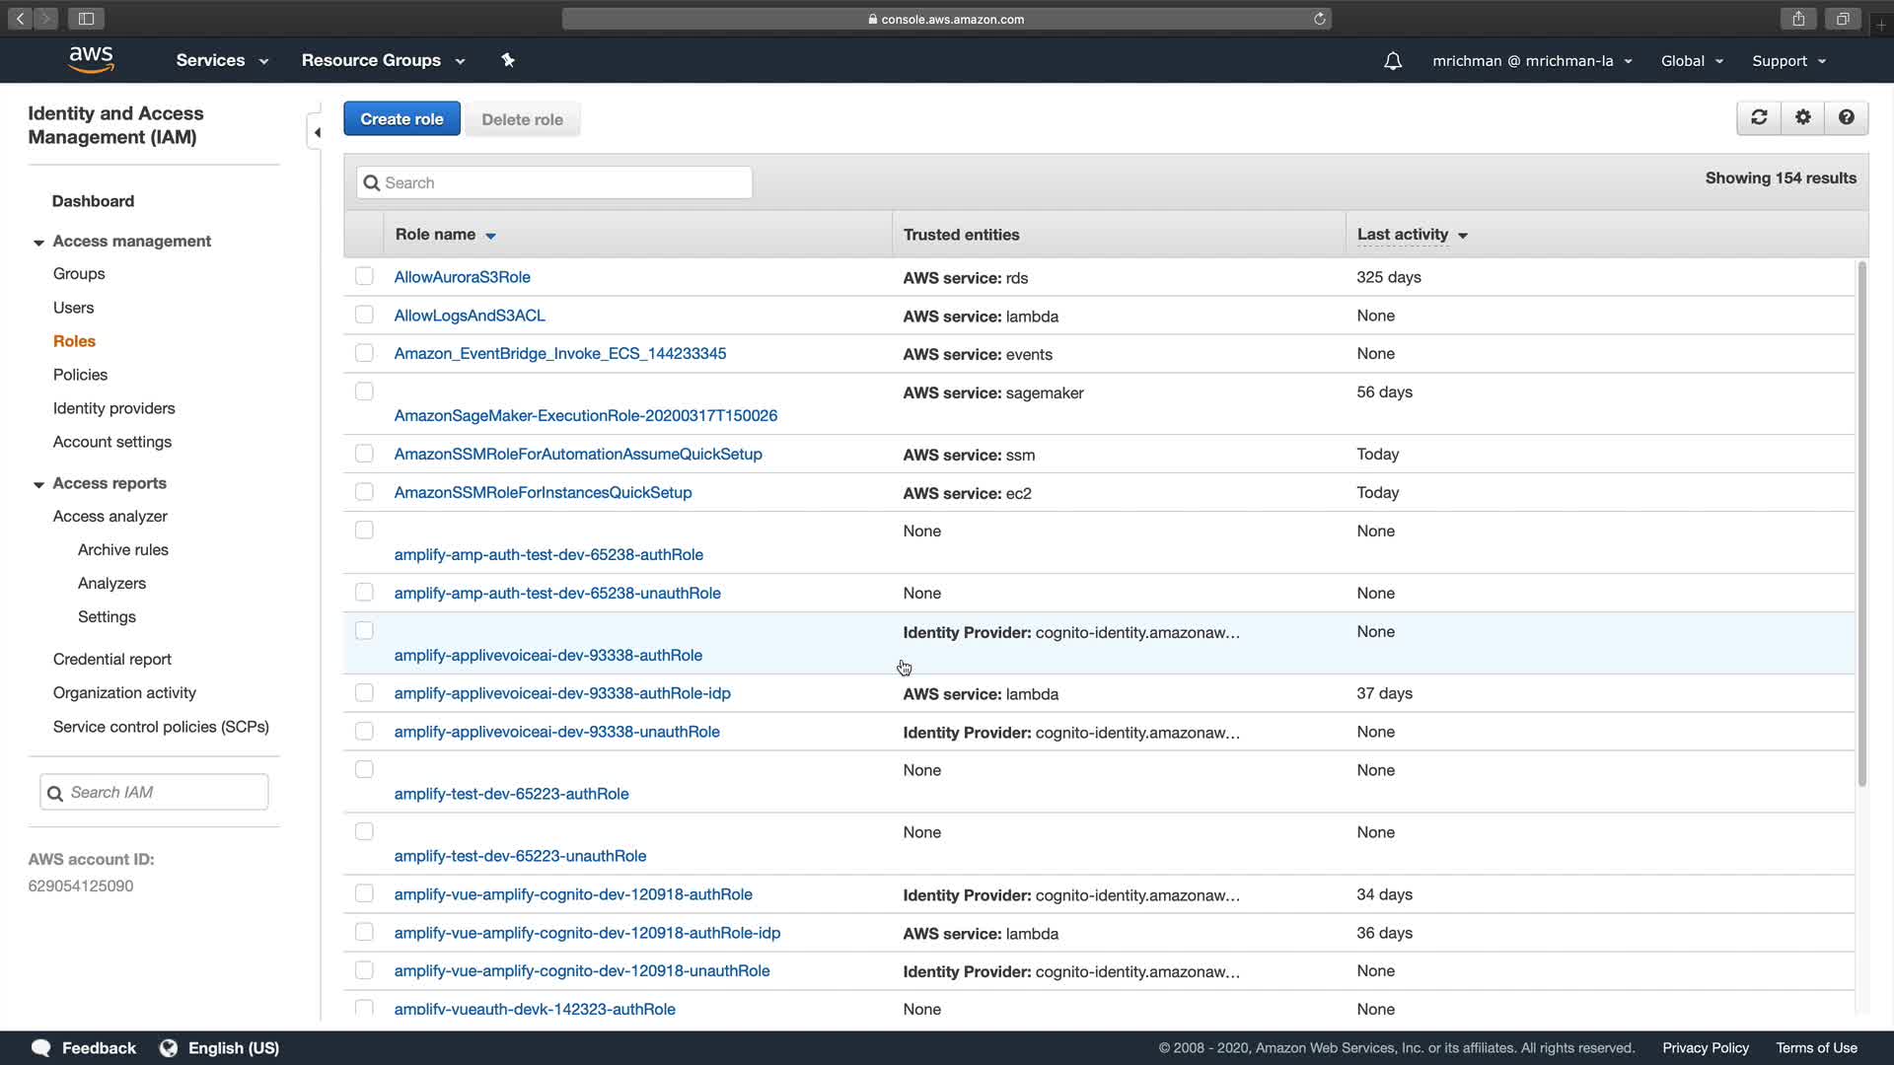Select the AmazonSSMRoleForInstancesQuickSetup checkbox

[364, 491]
